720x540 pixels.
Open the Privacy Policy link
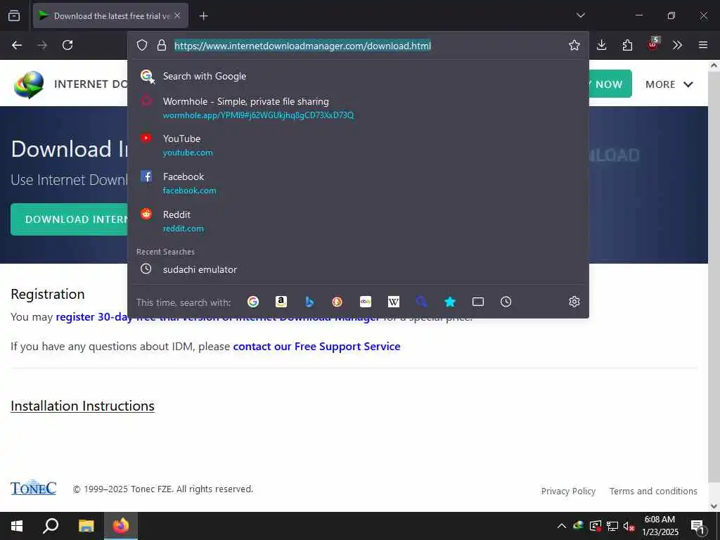(568, 491)
